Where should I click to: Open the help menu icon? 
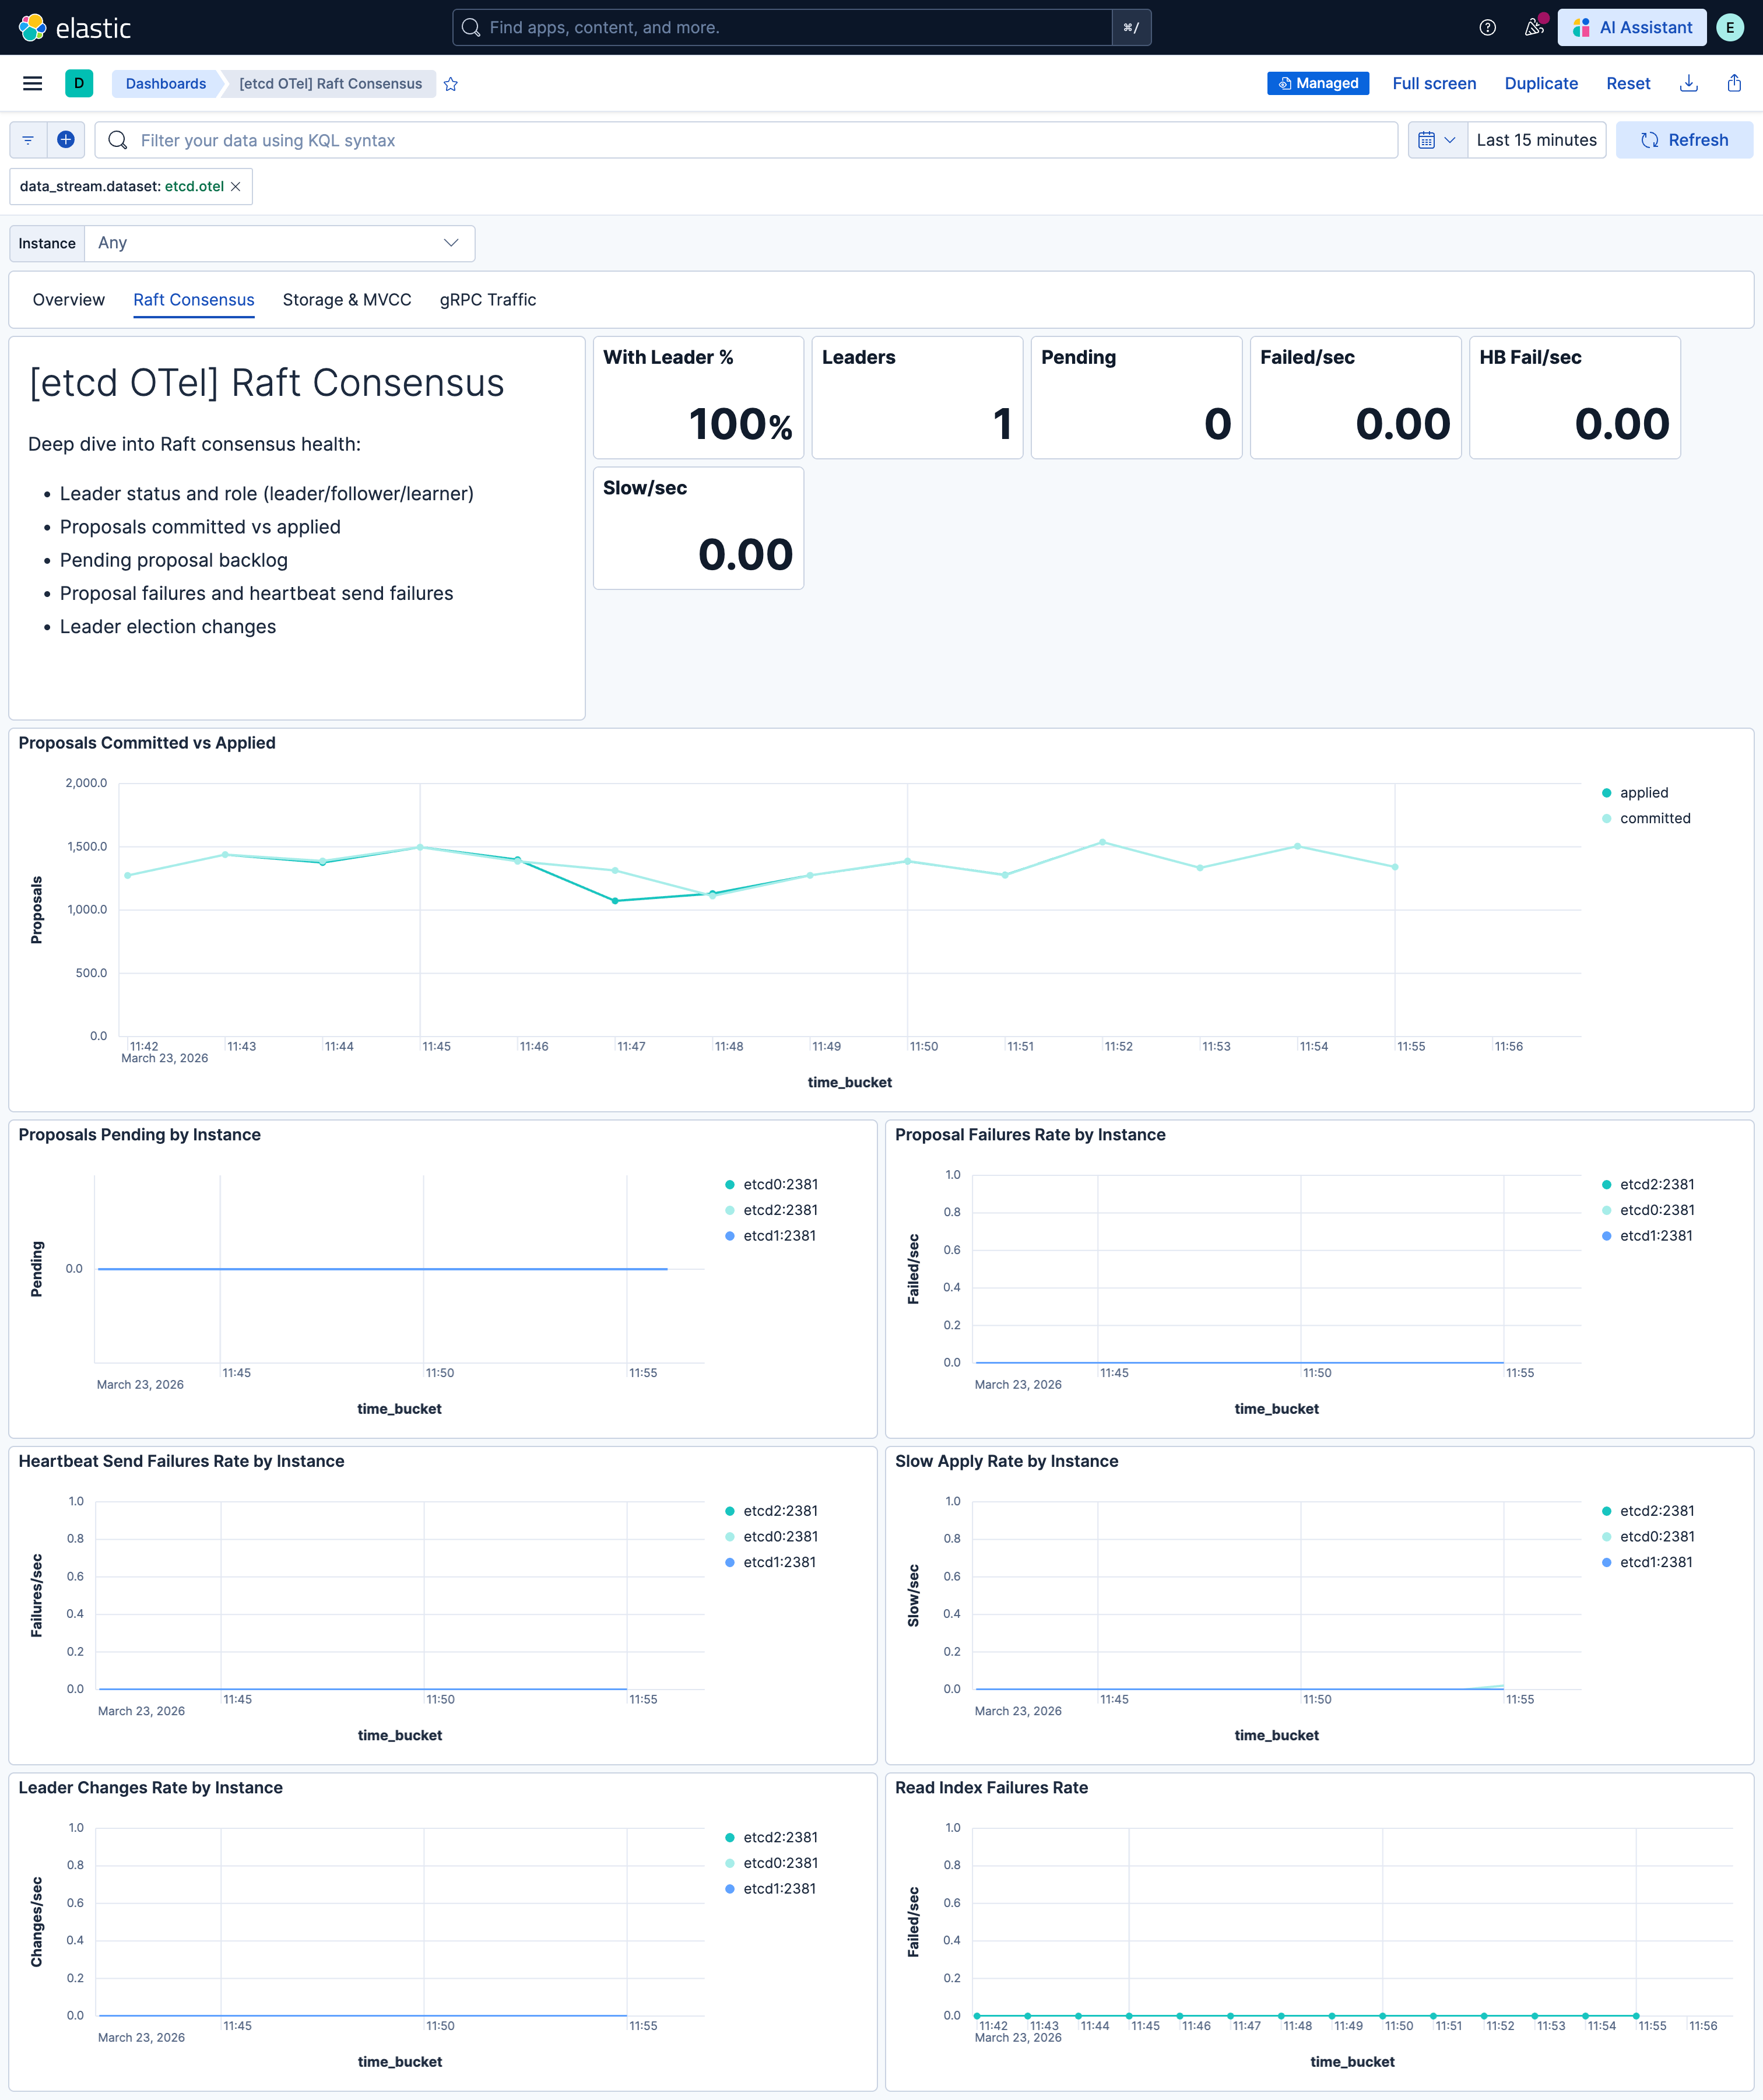pyautogui.click(x=1487, y=28)
